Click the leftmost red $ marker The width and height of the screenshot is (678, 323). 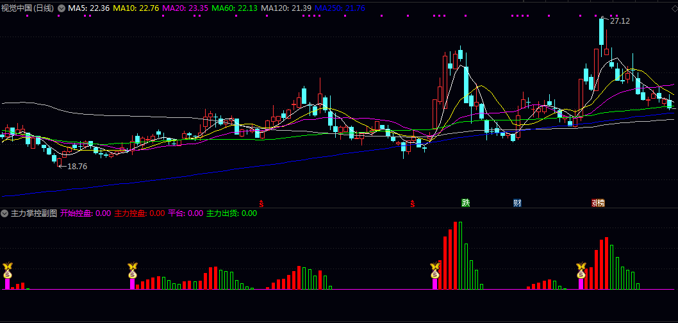pos(261,204)
